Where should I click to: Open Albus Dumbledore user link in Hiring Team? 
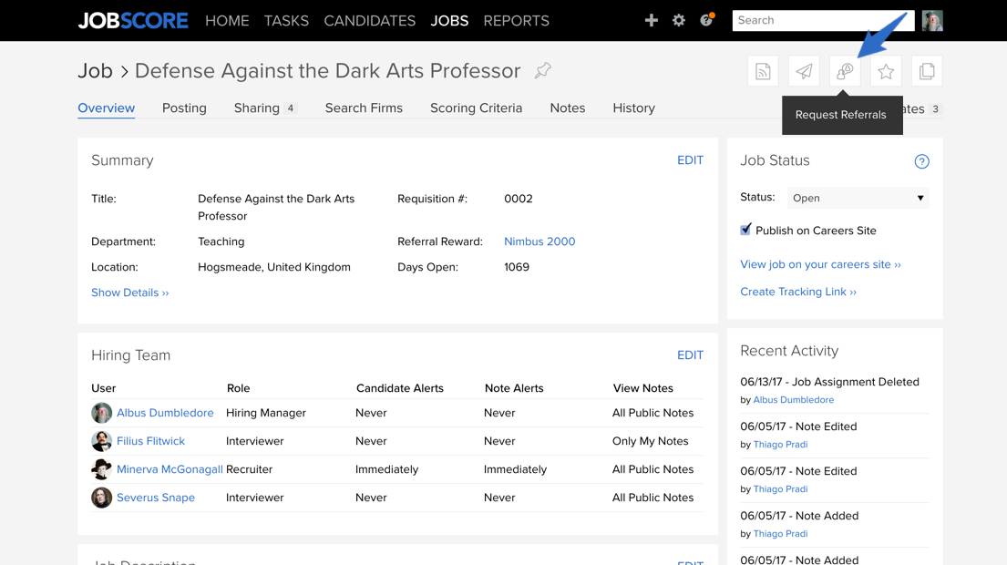tap(165, 413)
